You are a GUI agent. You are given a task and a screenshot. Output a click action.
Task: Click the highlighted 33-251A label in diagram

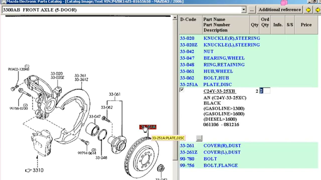click(148, 127)
